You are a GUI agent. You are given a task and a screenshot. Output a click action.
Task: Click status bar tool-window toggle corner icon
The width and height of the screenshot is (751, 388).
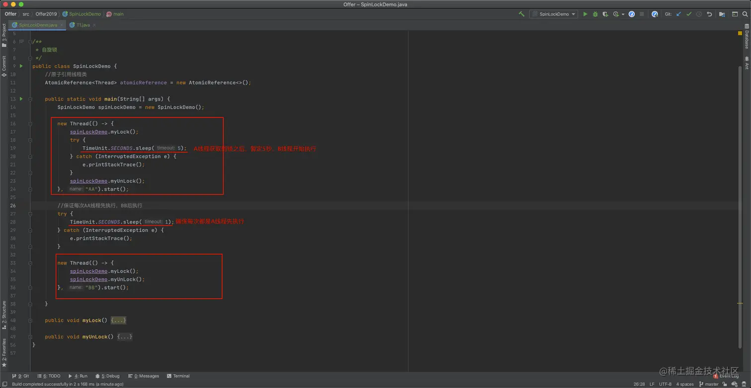click(4, 384)
